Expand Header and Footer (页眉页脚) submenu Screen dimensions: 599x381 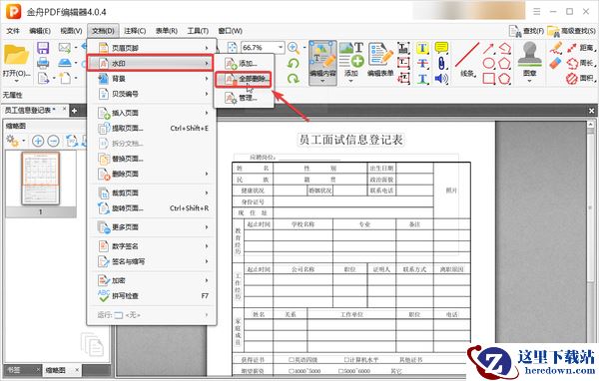coord(152,48)
